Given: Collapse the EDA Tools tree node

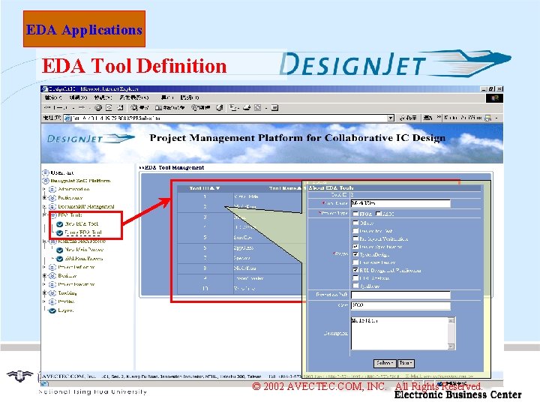Looking at the screenshot, I should pos(44,215).
